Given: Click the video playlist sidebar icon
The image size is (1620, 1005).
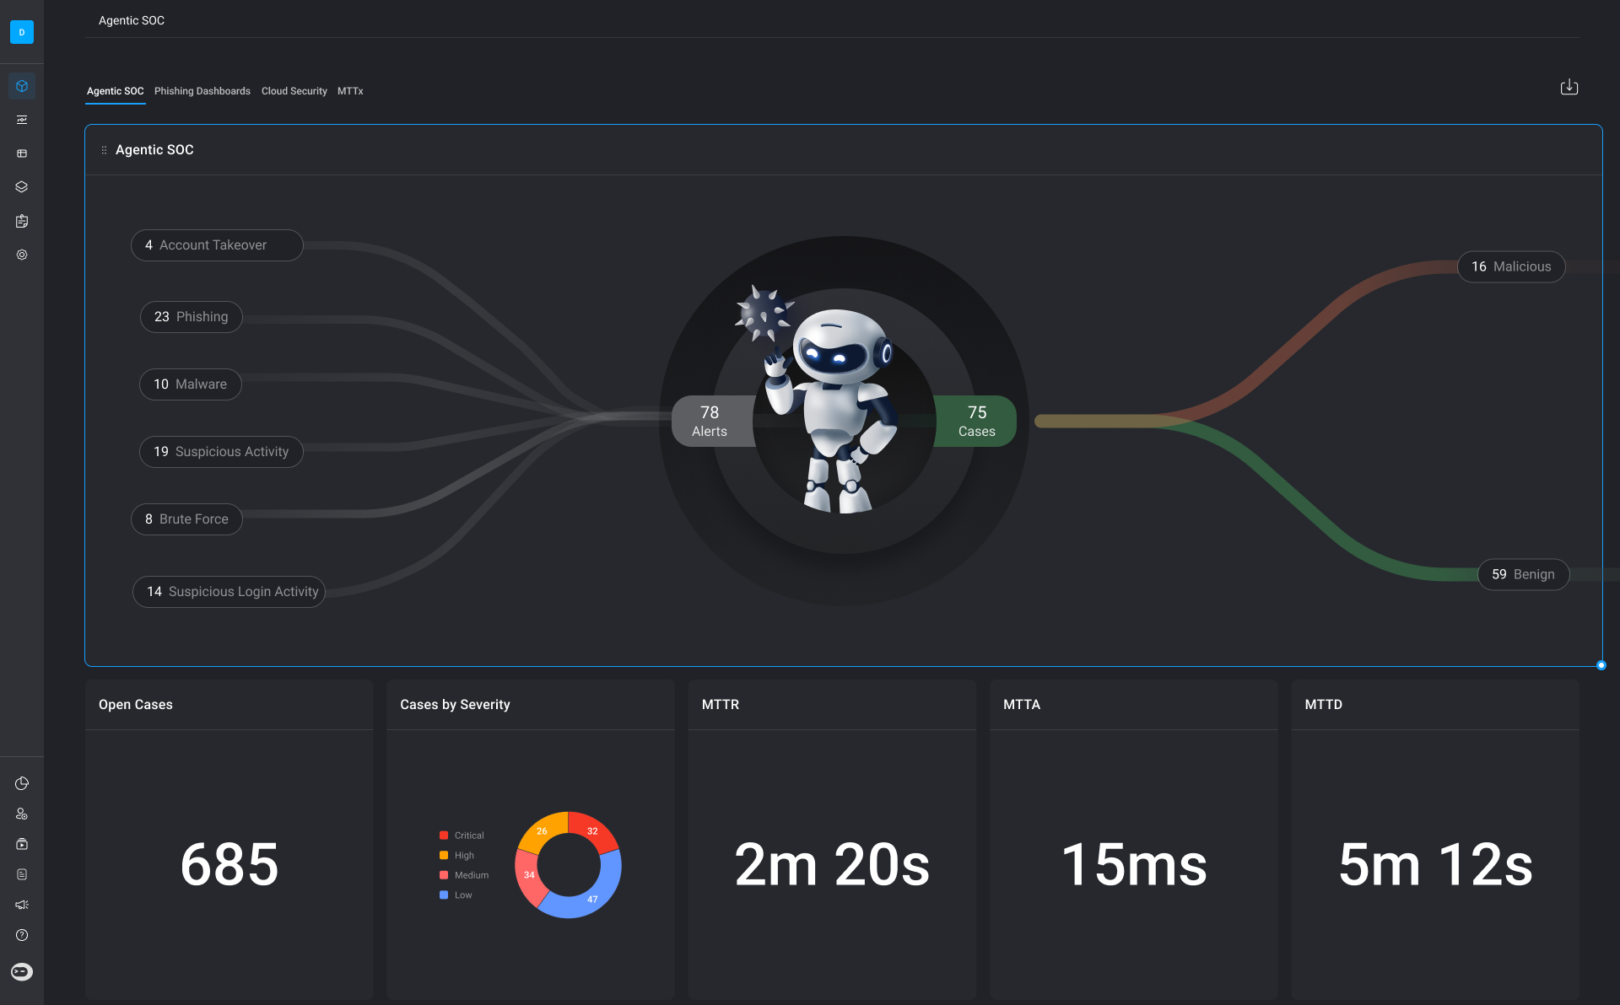Looking at the screenshot, I should 22,844.
